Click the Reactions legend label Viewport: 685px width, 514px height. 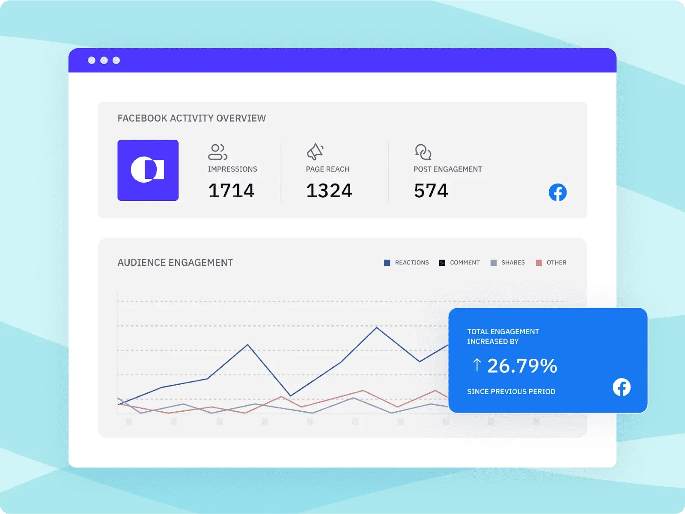411,263
